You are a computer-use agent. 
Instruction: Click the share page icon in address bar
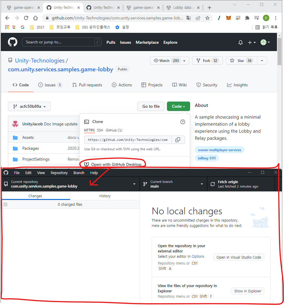[x=198, y=18]
